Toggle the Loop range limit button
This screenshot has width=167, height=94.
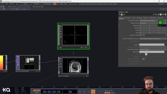tap(107, 93)
